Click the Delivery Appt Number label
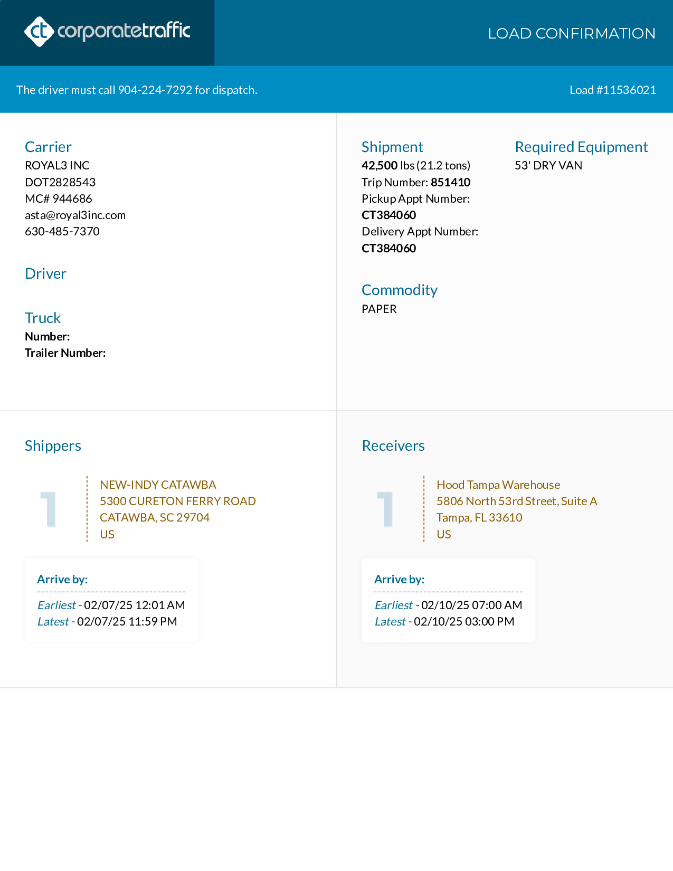The height and width of the screenshot is (871, 673). [x=420, y=231]
